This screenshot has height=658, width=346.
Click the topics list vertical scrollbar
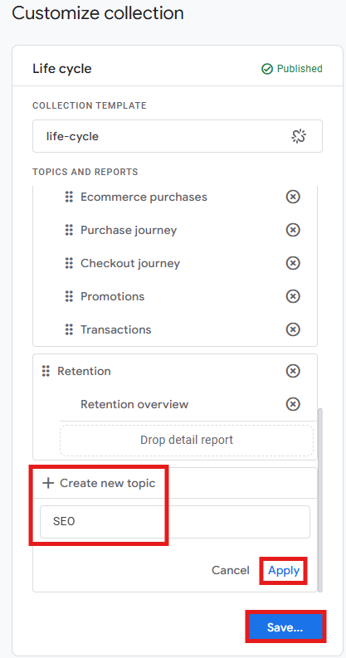click(319, 499)
